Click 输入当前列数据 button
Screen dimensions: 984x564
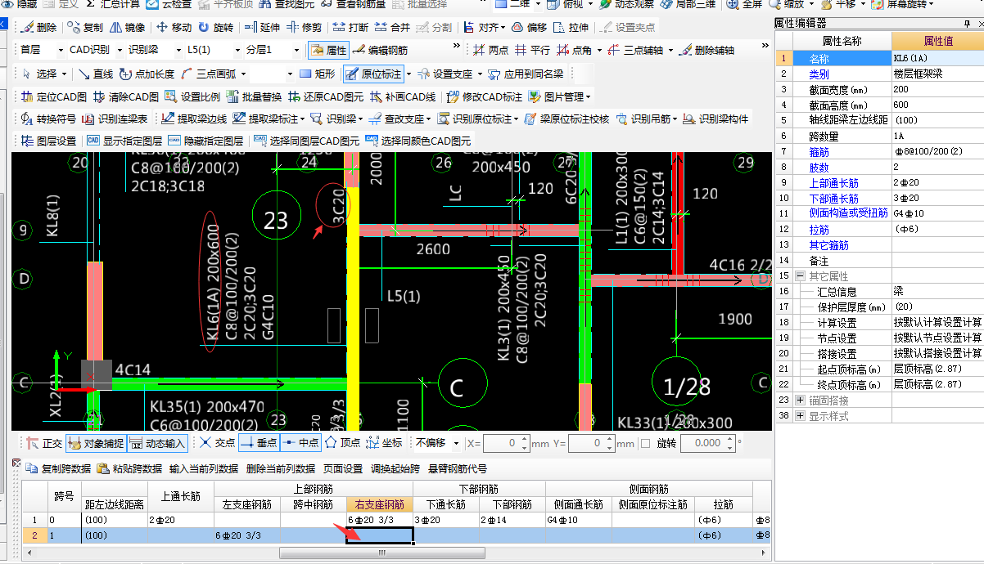204,468
